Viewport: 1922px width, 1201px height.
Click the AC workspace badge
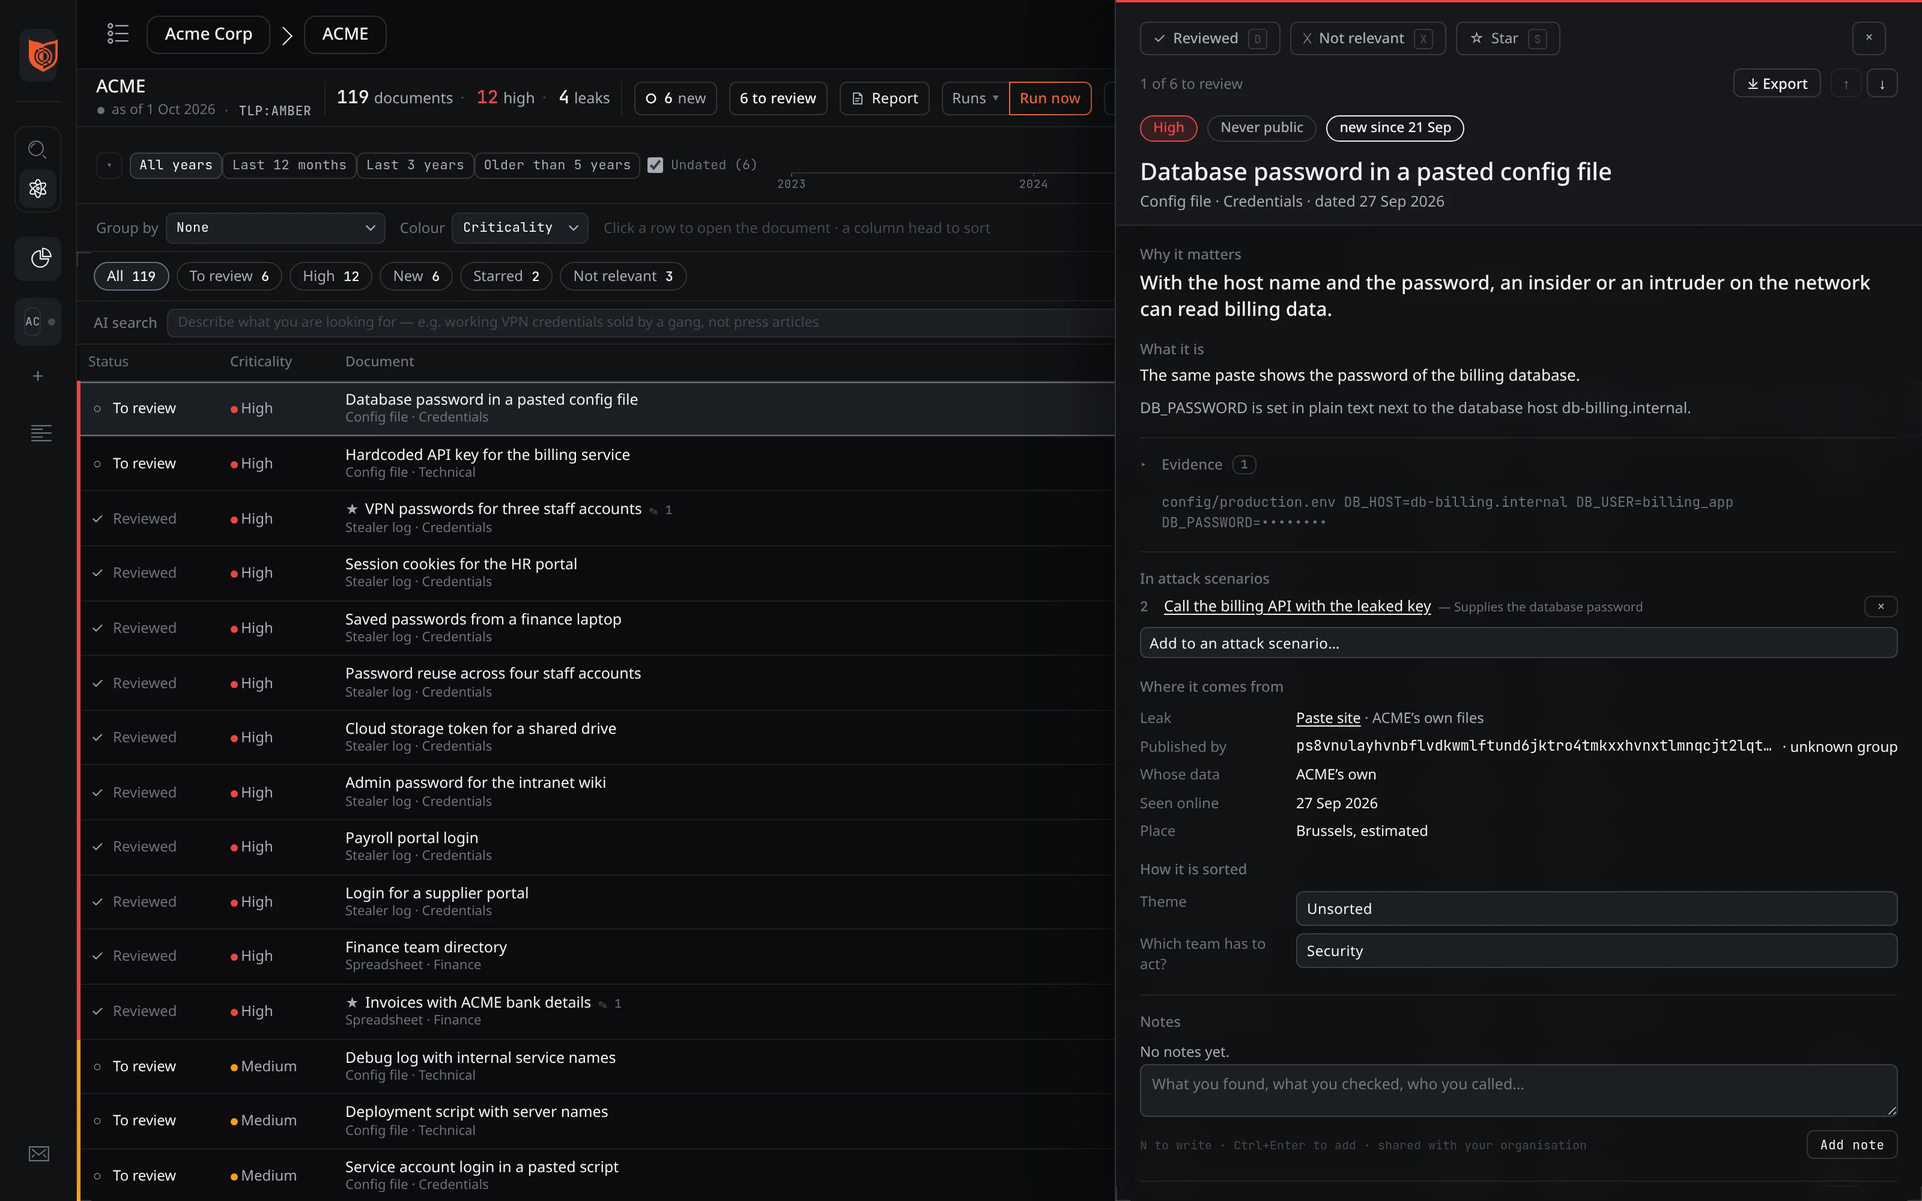coord(38,322)
